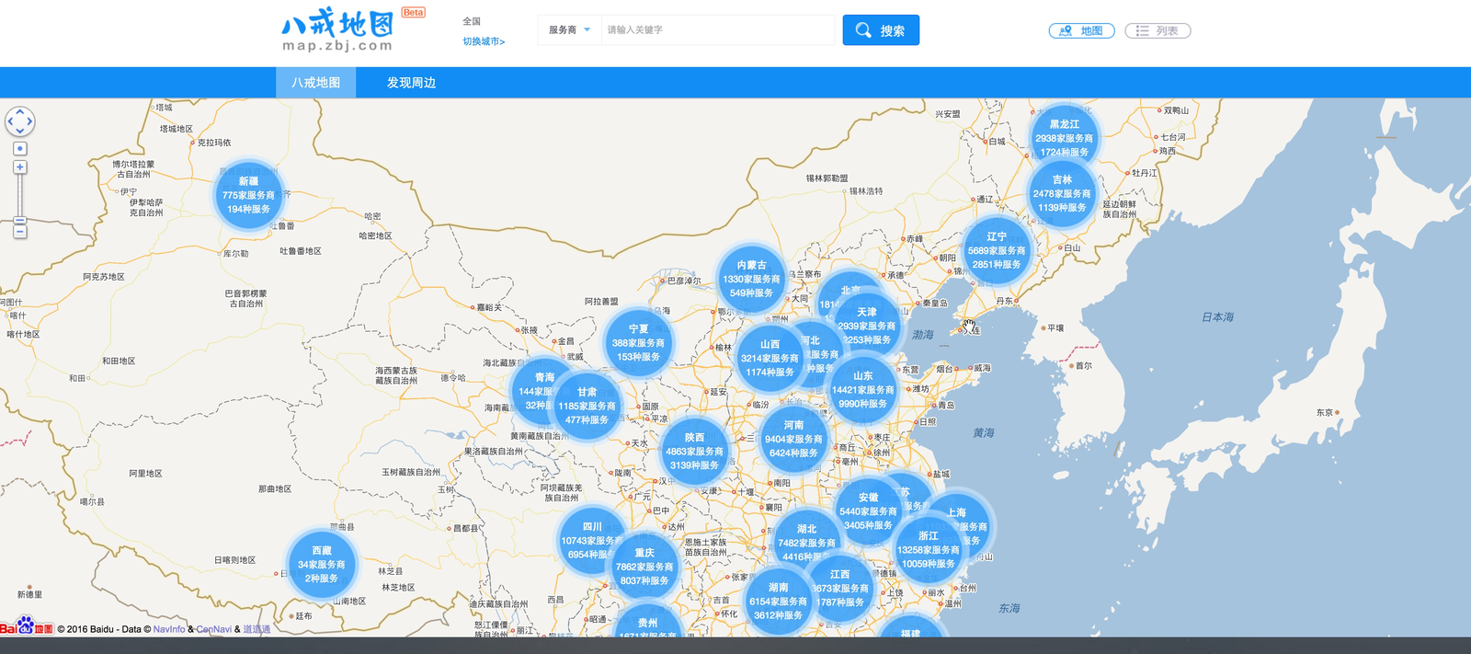Click the blue 搜索 search button
1471x654 pixels.
coord(881,30)
